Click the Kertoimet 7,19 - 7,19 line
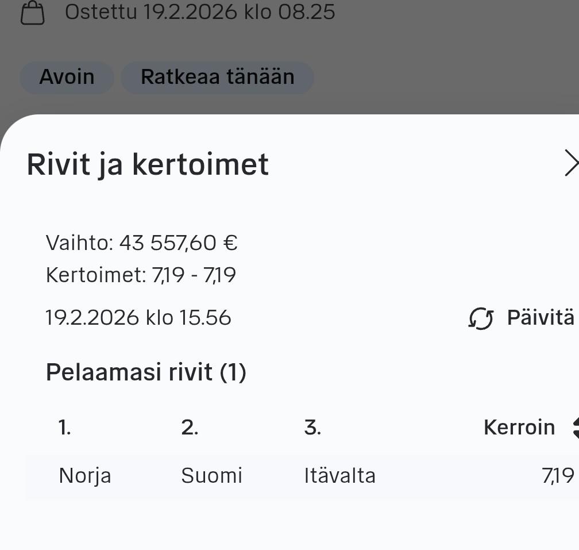The image size is (579, 550). (141, 275)
